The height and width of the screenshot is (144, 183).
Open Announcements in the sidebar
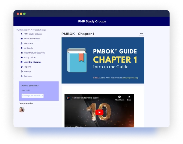[x=32, y=39]
